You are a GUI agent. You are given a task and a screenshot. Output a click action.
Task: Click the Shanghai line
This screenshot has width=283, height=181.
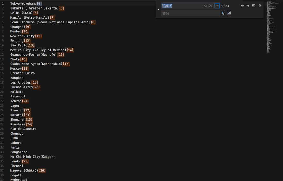18,27
